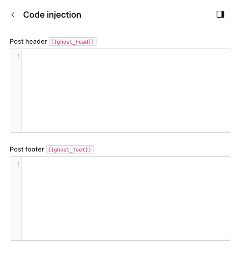Click the Post header editor gutter strip
The height and width of the screenshot is (253, 240).
coord(16,91)
